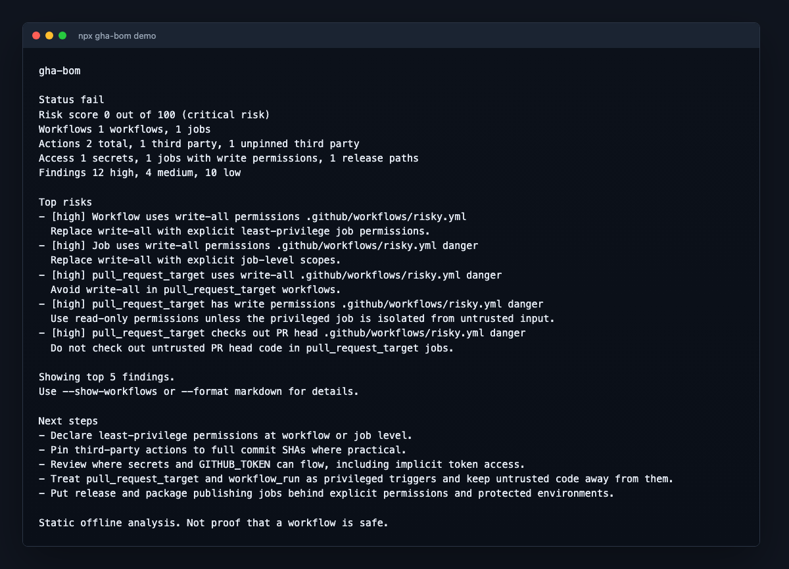The height and width of the screenshot is (569, 789).
Task: Click 'Showing top 5 findings.' line
Action: [x=107, y=376]
